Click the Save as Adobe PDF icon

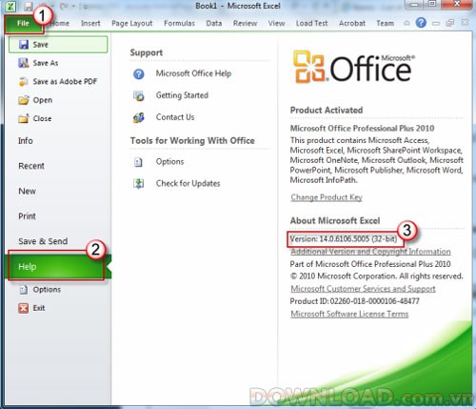(24, 81)
